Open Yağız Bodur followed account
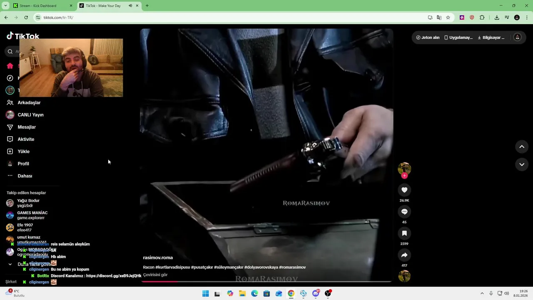 [28, 203]
